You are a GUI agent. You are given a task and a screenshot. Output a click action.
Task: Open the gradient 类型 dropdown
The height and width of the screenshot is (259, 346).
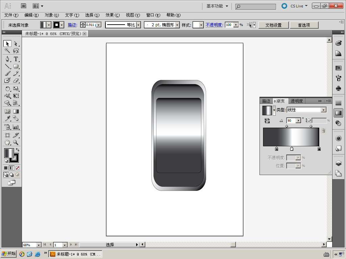pyautogui.click(x=324, y=110)
